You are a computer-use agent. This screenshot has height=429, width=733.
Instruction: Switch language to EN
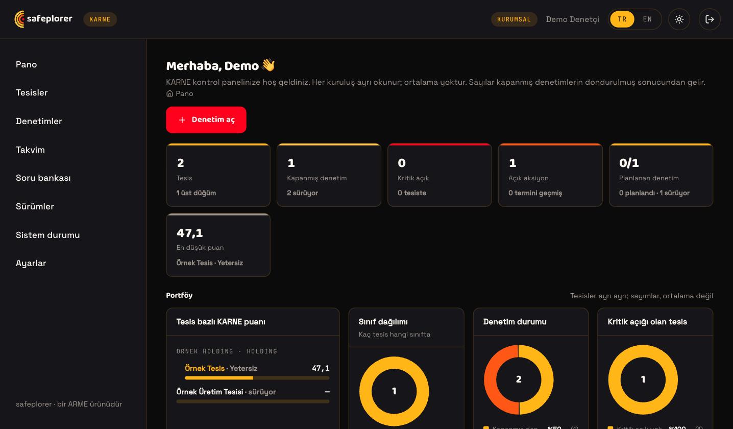647,19
